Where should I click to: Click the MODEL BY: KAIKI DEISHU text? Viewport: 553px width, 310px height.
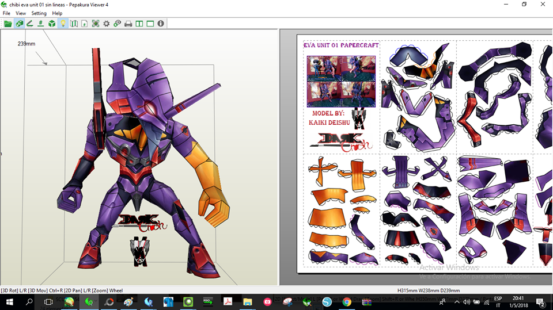click(329, 118)
